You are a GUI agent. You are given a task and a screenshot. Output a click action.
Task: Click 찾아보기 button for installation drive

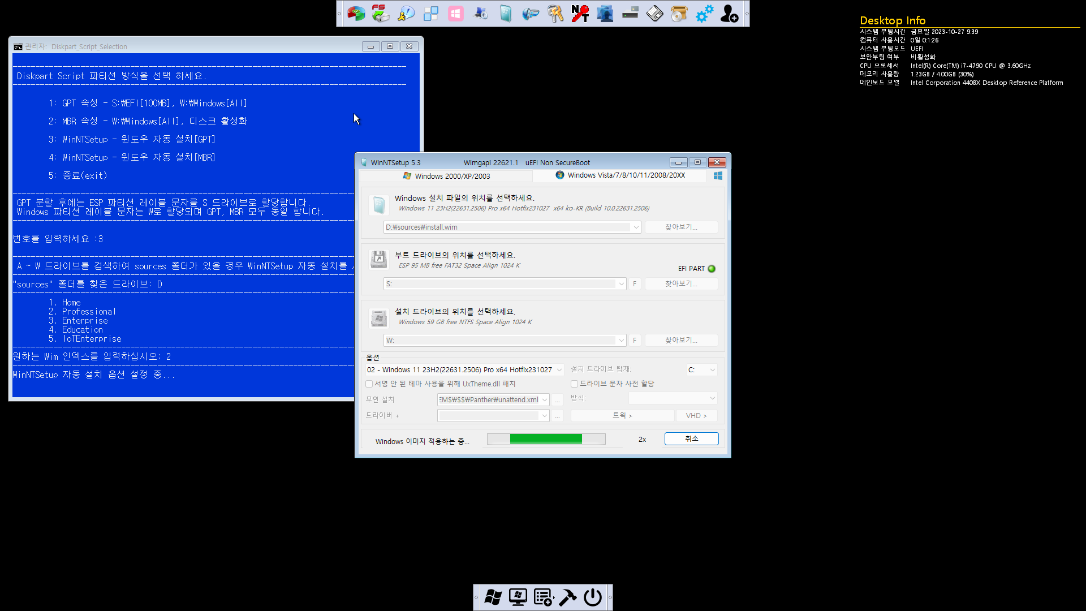coord(681,341)
